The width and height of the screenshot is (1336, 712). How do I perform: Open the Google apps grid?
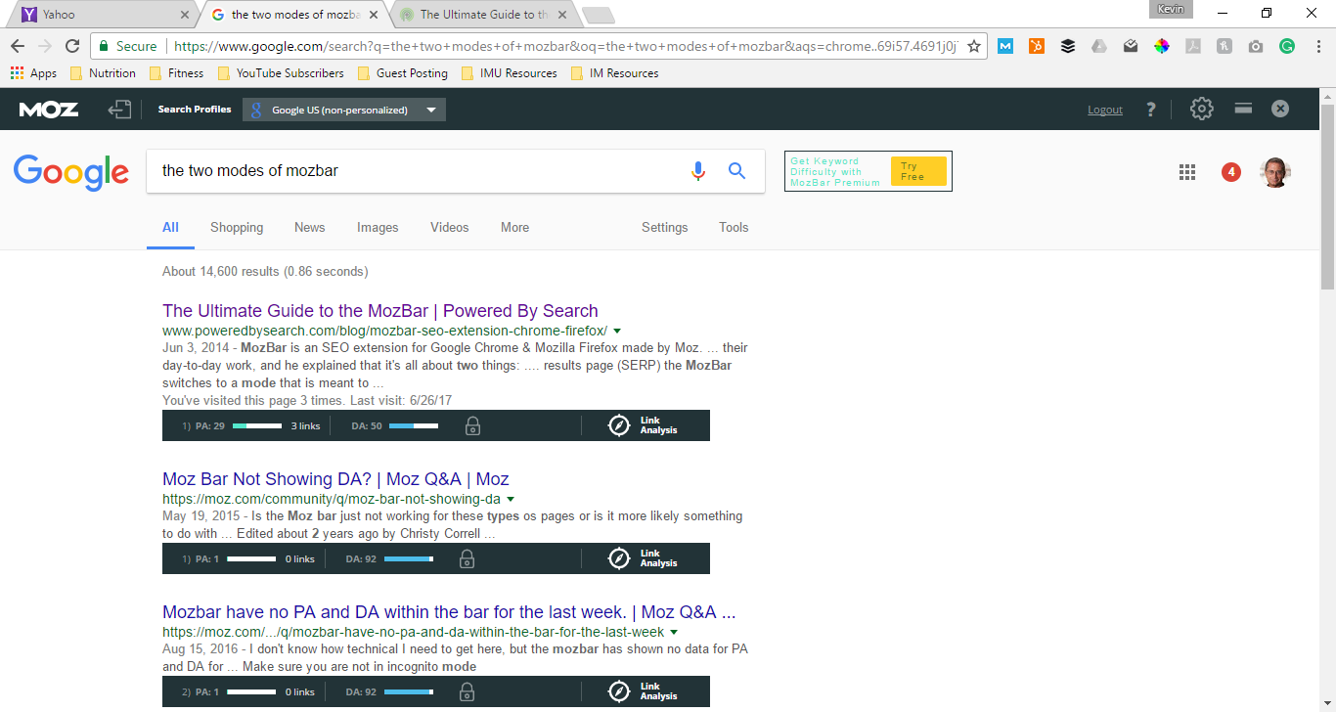click(1187, 172)
